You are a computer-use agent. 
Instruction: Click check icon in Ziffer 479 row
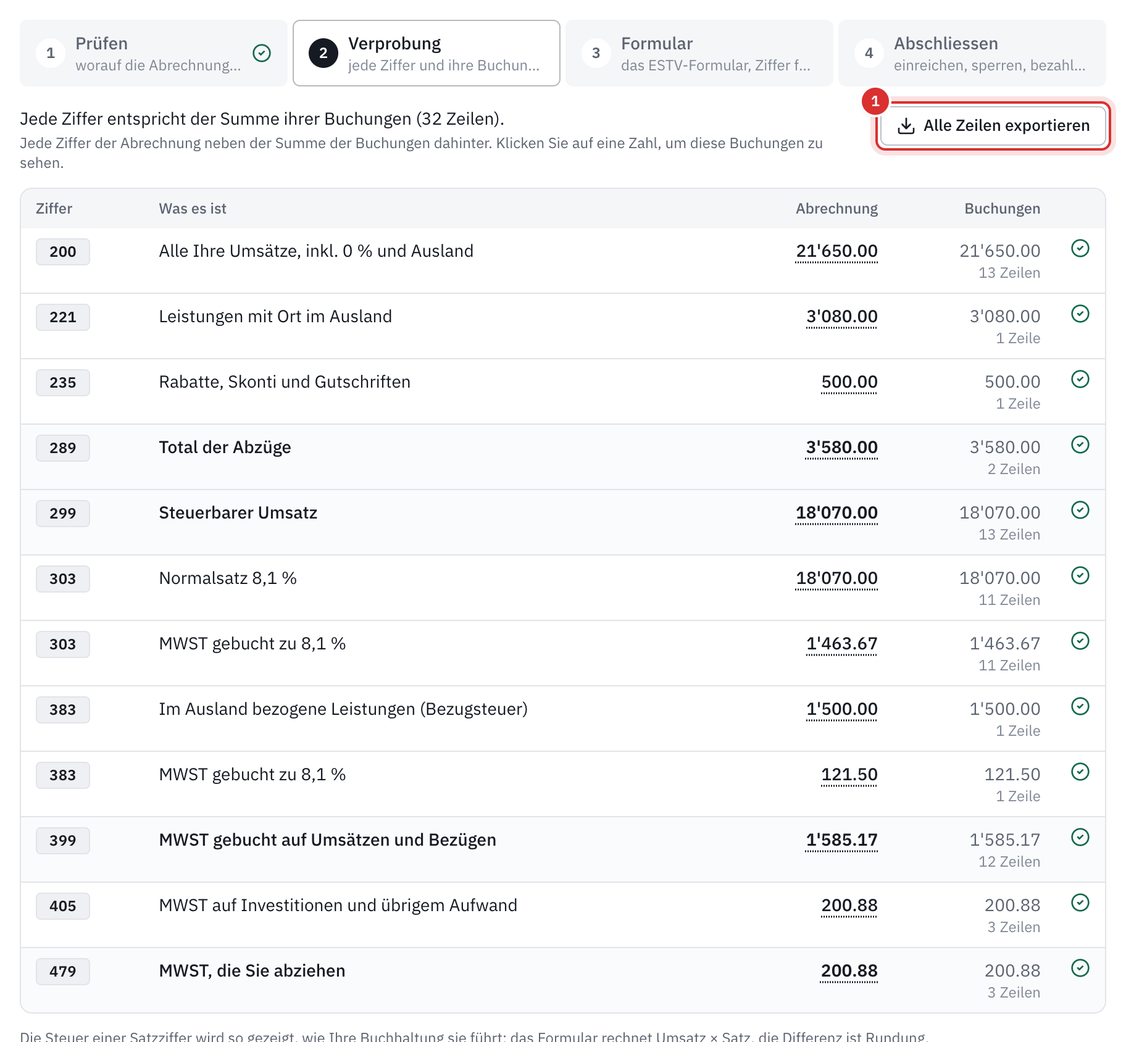click(1080, 968)
